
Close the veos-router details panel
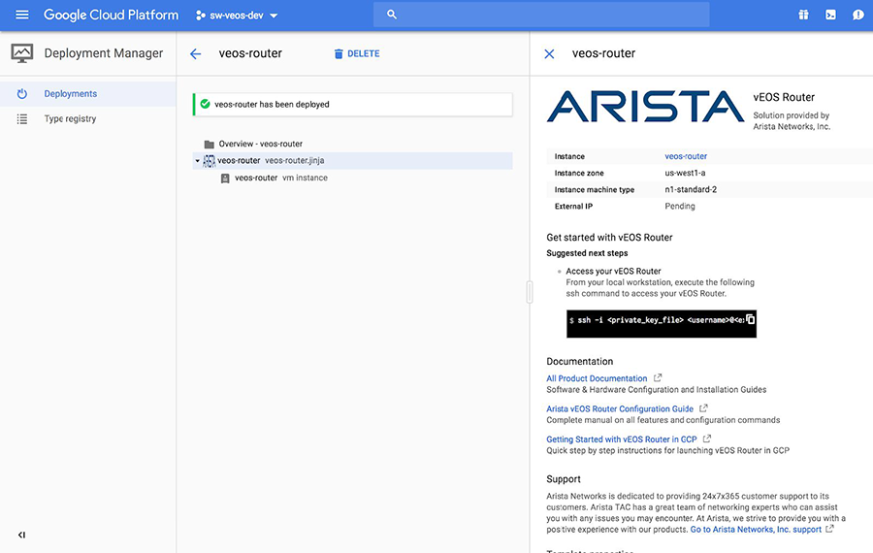[x=550, y=54]
